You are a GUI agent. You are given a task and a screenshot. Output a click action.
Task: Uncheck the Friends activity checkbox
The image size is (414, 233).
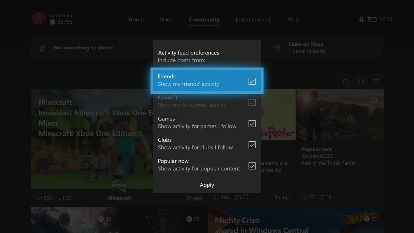pos(252,81)
